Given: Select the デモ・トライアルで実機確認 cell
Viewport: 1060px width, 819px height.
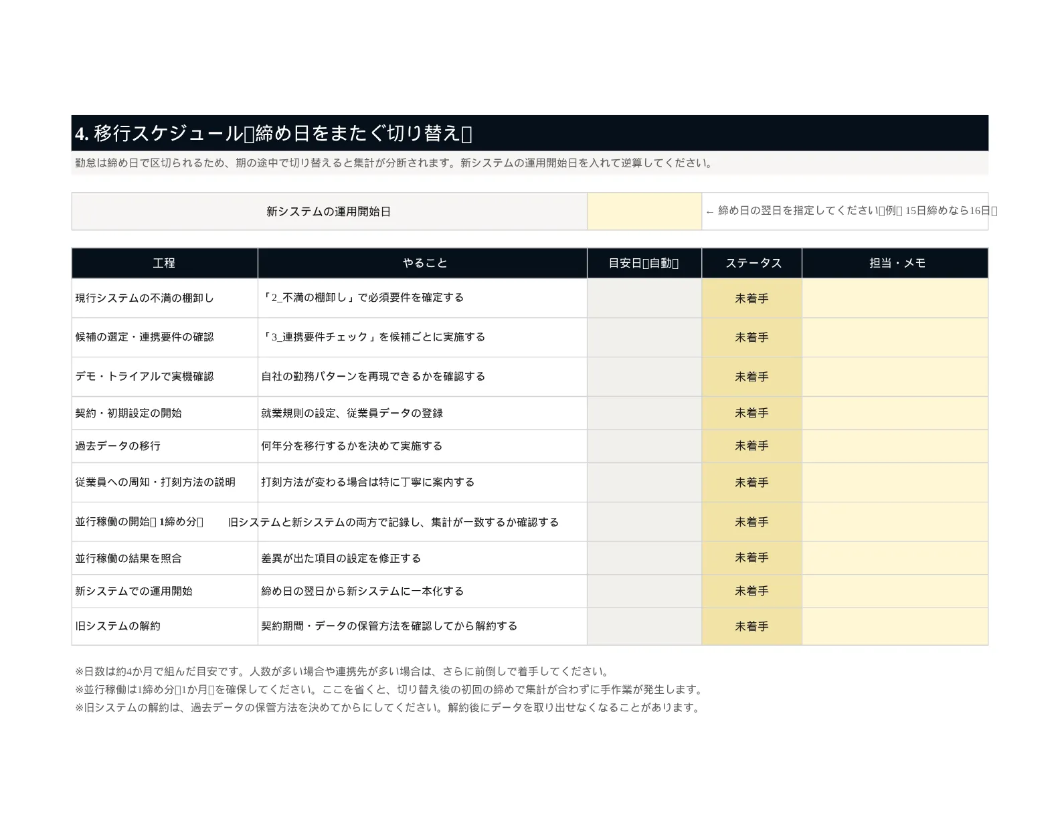Looking at the screenshot, I should click(x=165, y=377).
